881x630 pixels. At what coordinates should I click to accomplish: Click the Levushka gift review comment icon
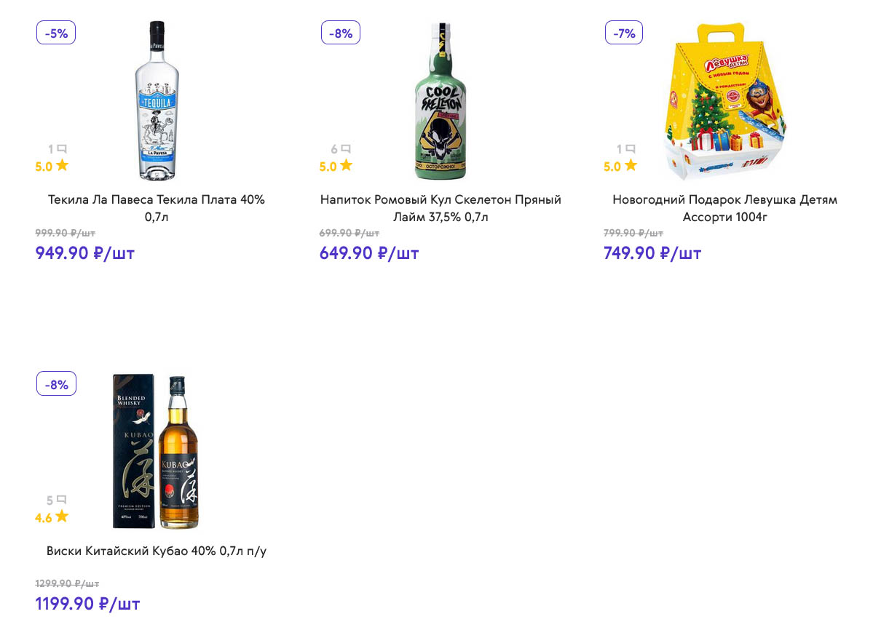click(630, 149)
